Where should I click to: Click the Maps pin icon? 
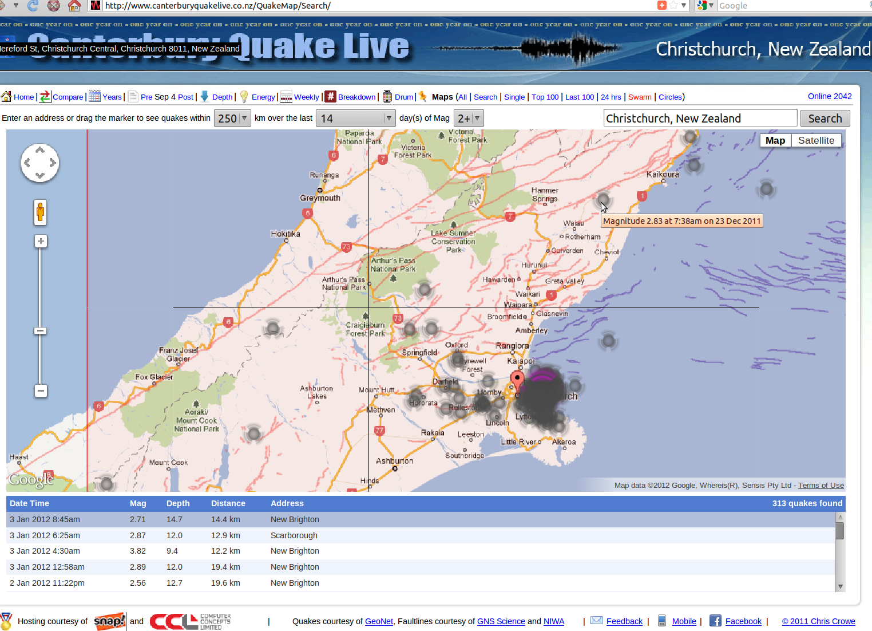pyautogui.click(x=423, y=96)
